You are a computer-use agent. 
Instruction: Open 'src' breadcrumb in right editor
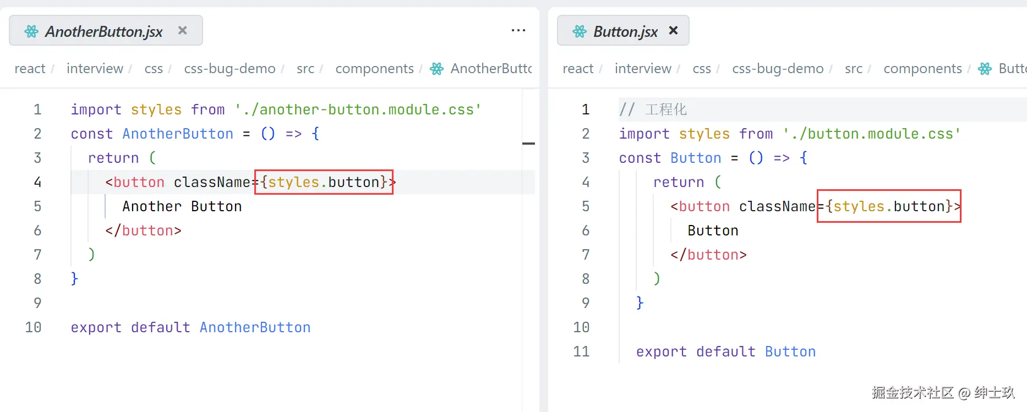pyautogui.click(x=854, y=69)
